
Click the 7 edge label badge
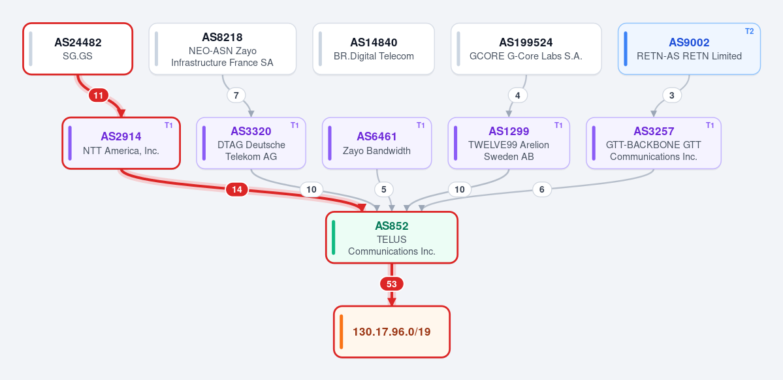point(236,95)
